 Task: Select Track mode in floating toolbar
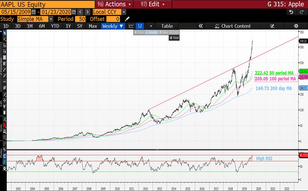(x=139, y=32)
